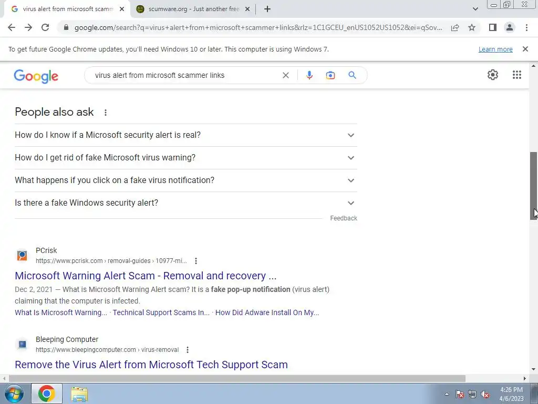Click the 'Dec 2, 2021' result date
The height and width of the screenshot is (404, 538).
click(34, 289)
